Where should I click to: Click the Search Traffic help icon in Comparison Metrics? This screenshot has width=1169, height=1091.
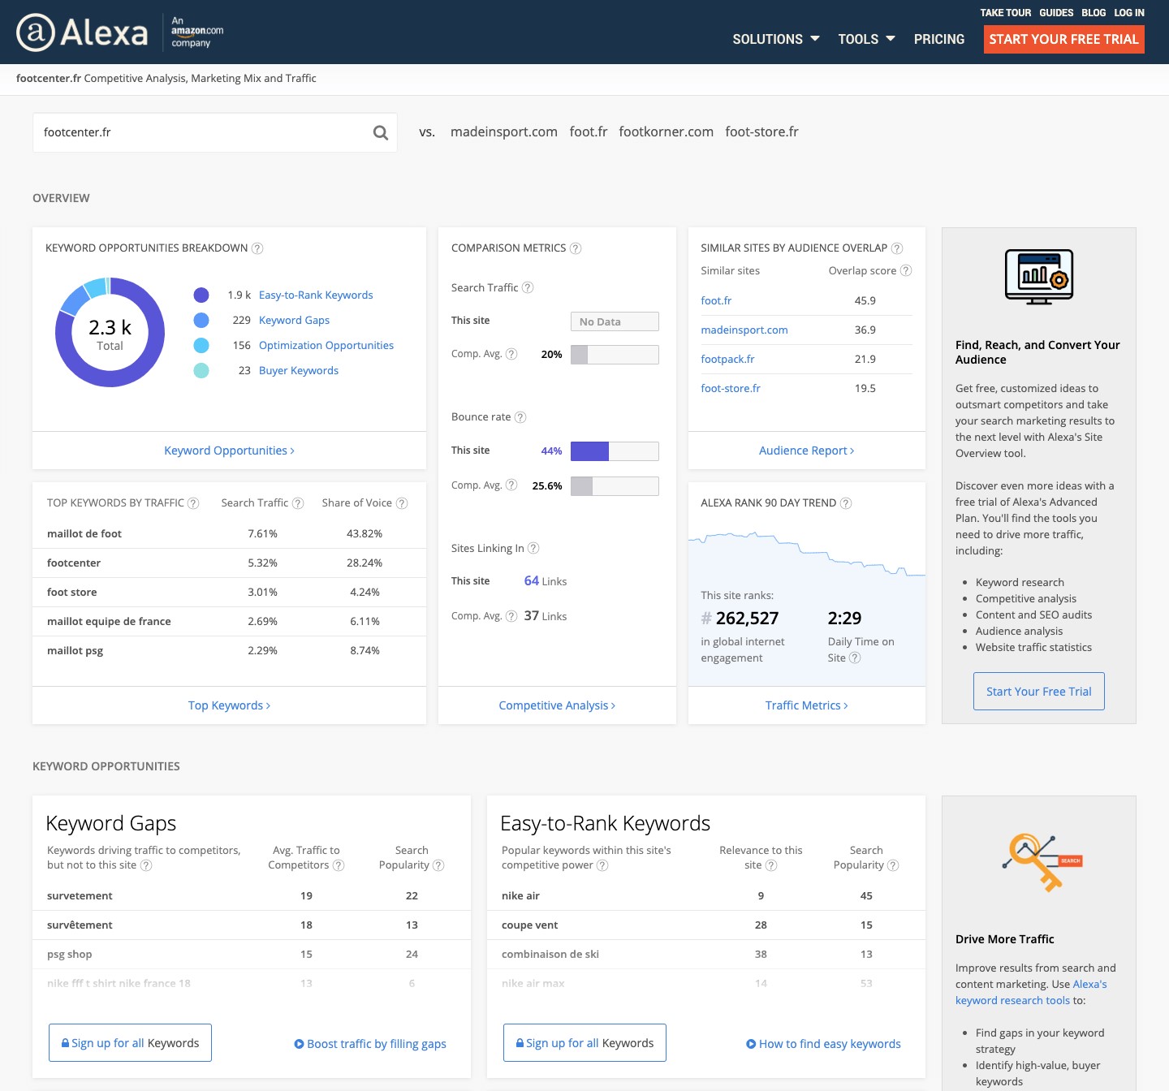(x=528, y=287)
